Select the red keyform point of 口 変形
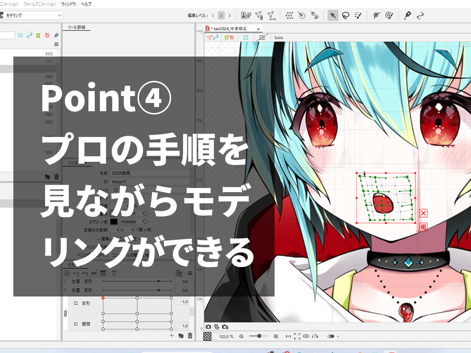The image size is (471, 353). [103, 298]
